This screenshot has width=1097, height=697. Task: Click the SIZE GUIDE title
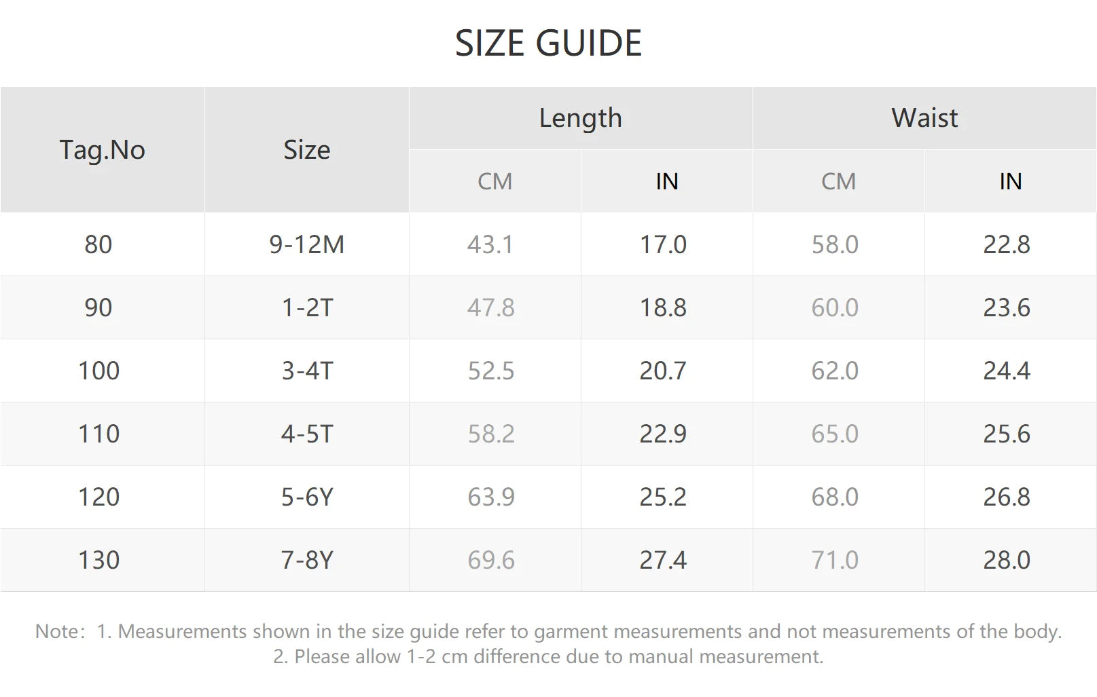pos(548,43)
